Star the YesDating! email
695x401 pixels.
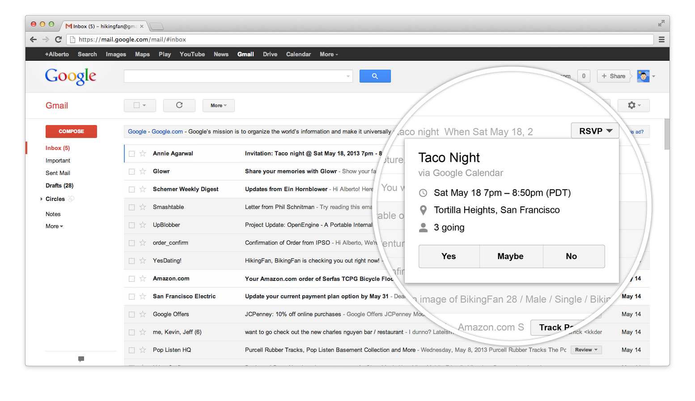(143, 261)
